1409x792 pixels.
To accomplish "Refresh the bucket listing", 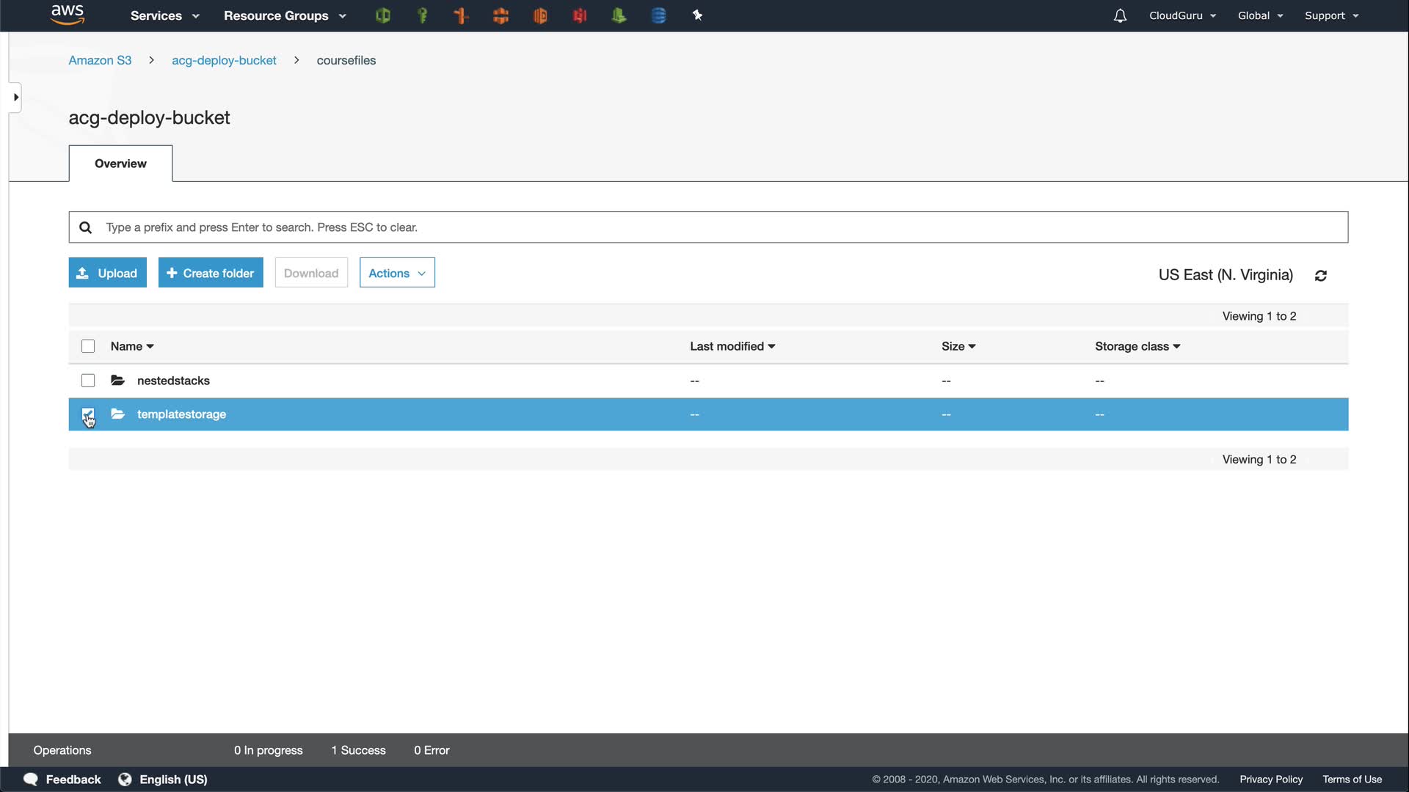I will pos(1321,276).
